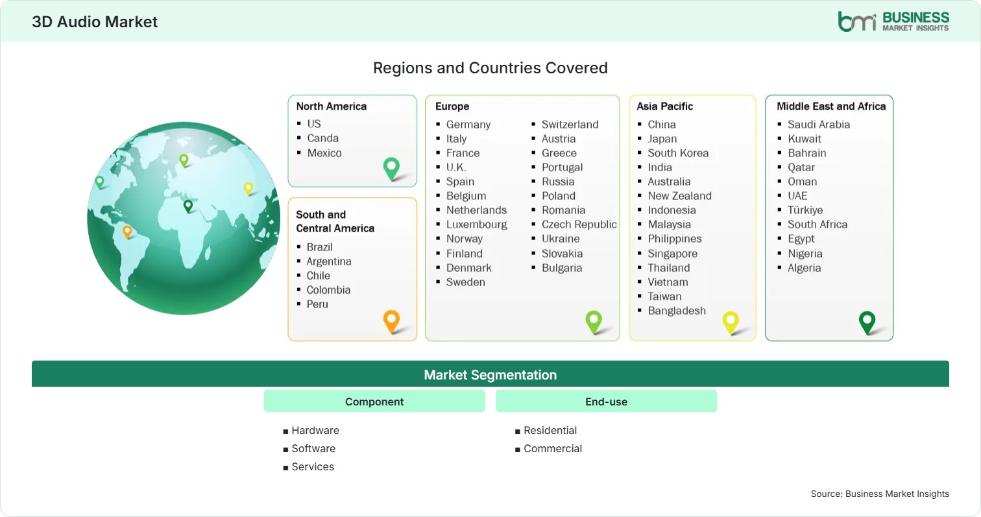Click 'Sweden' in the Europe list
This screenshot has width=981, height=517.
coord(466,282)
